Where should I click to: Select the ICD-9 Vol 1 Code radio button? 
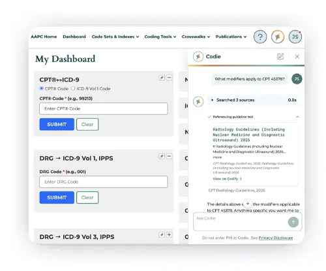73,88
